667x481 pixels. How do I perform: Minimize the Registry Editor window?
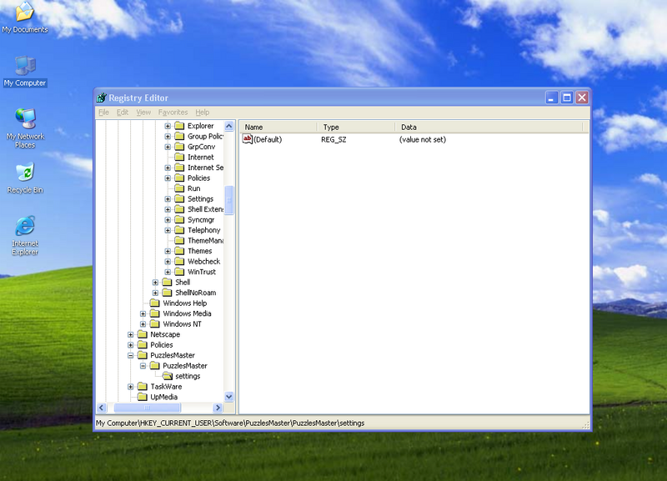tap(552, 98)
